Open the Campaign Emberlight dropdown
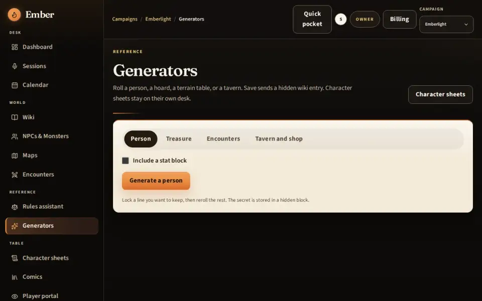The height and width of the screenshot is (301, 482). 446,24
